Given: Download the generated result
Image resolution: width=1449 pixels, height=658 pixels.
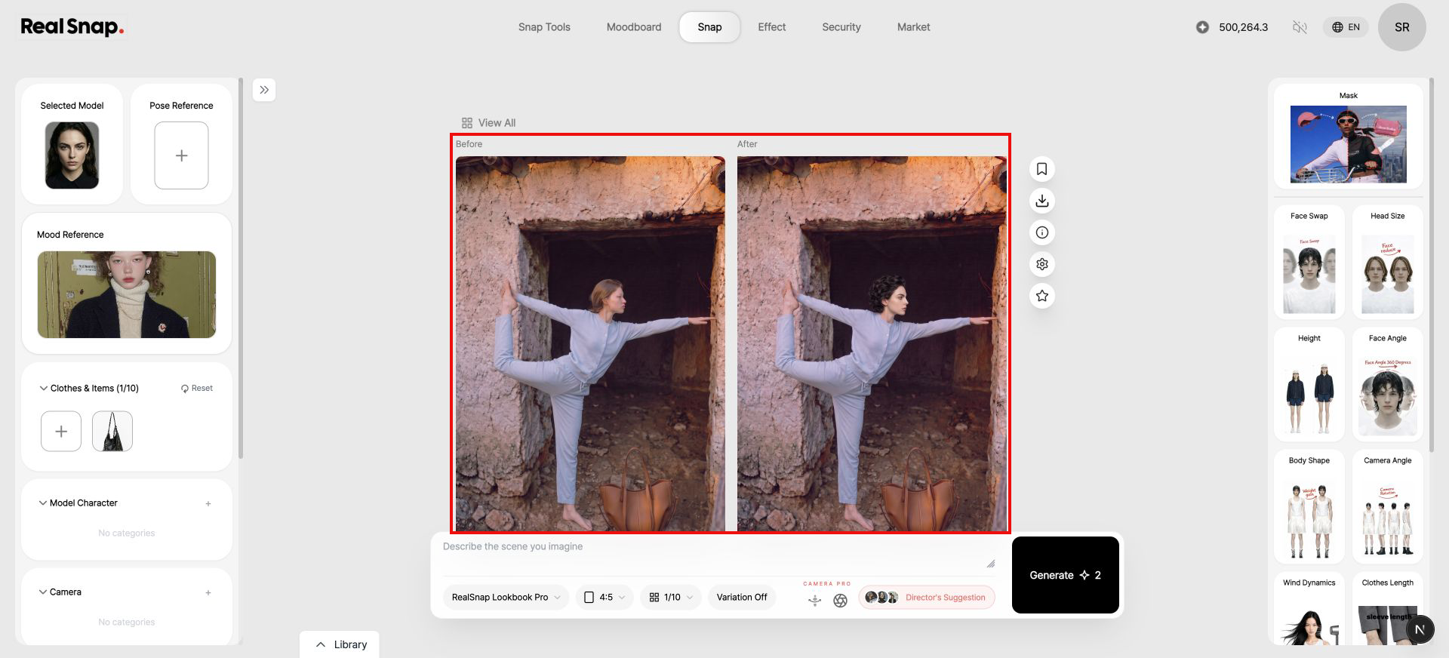Looking at the screenshot, I should [x=1041, y=201].
